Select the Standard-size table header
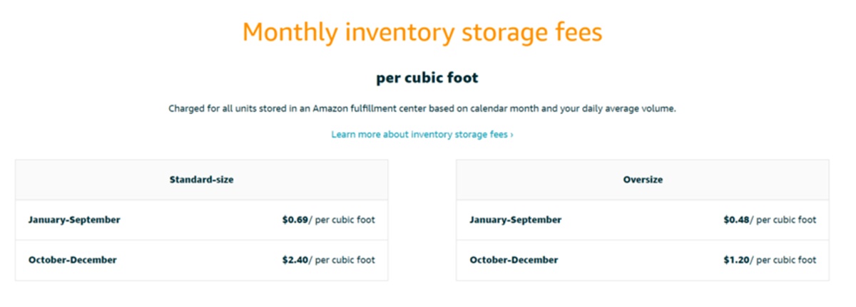 click(x=201, y=179)
